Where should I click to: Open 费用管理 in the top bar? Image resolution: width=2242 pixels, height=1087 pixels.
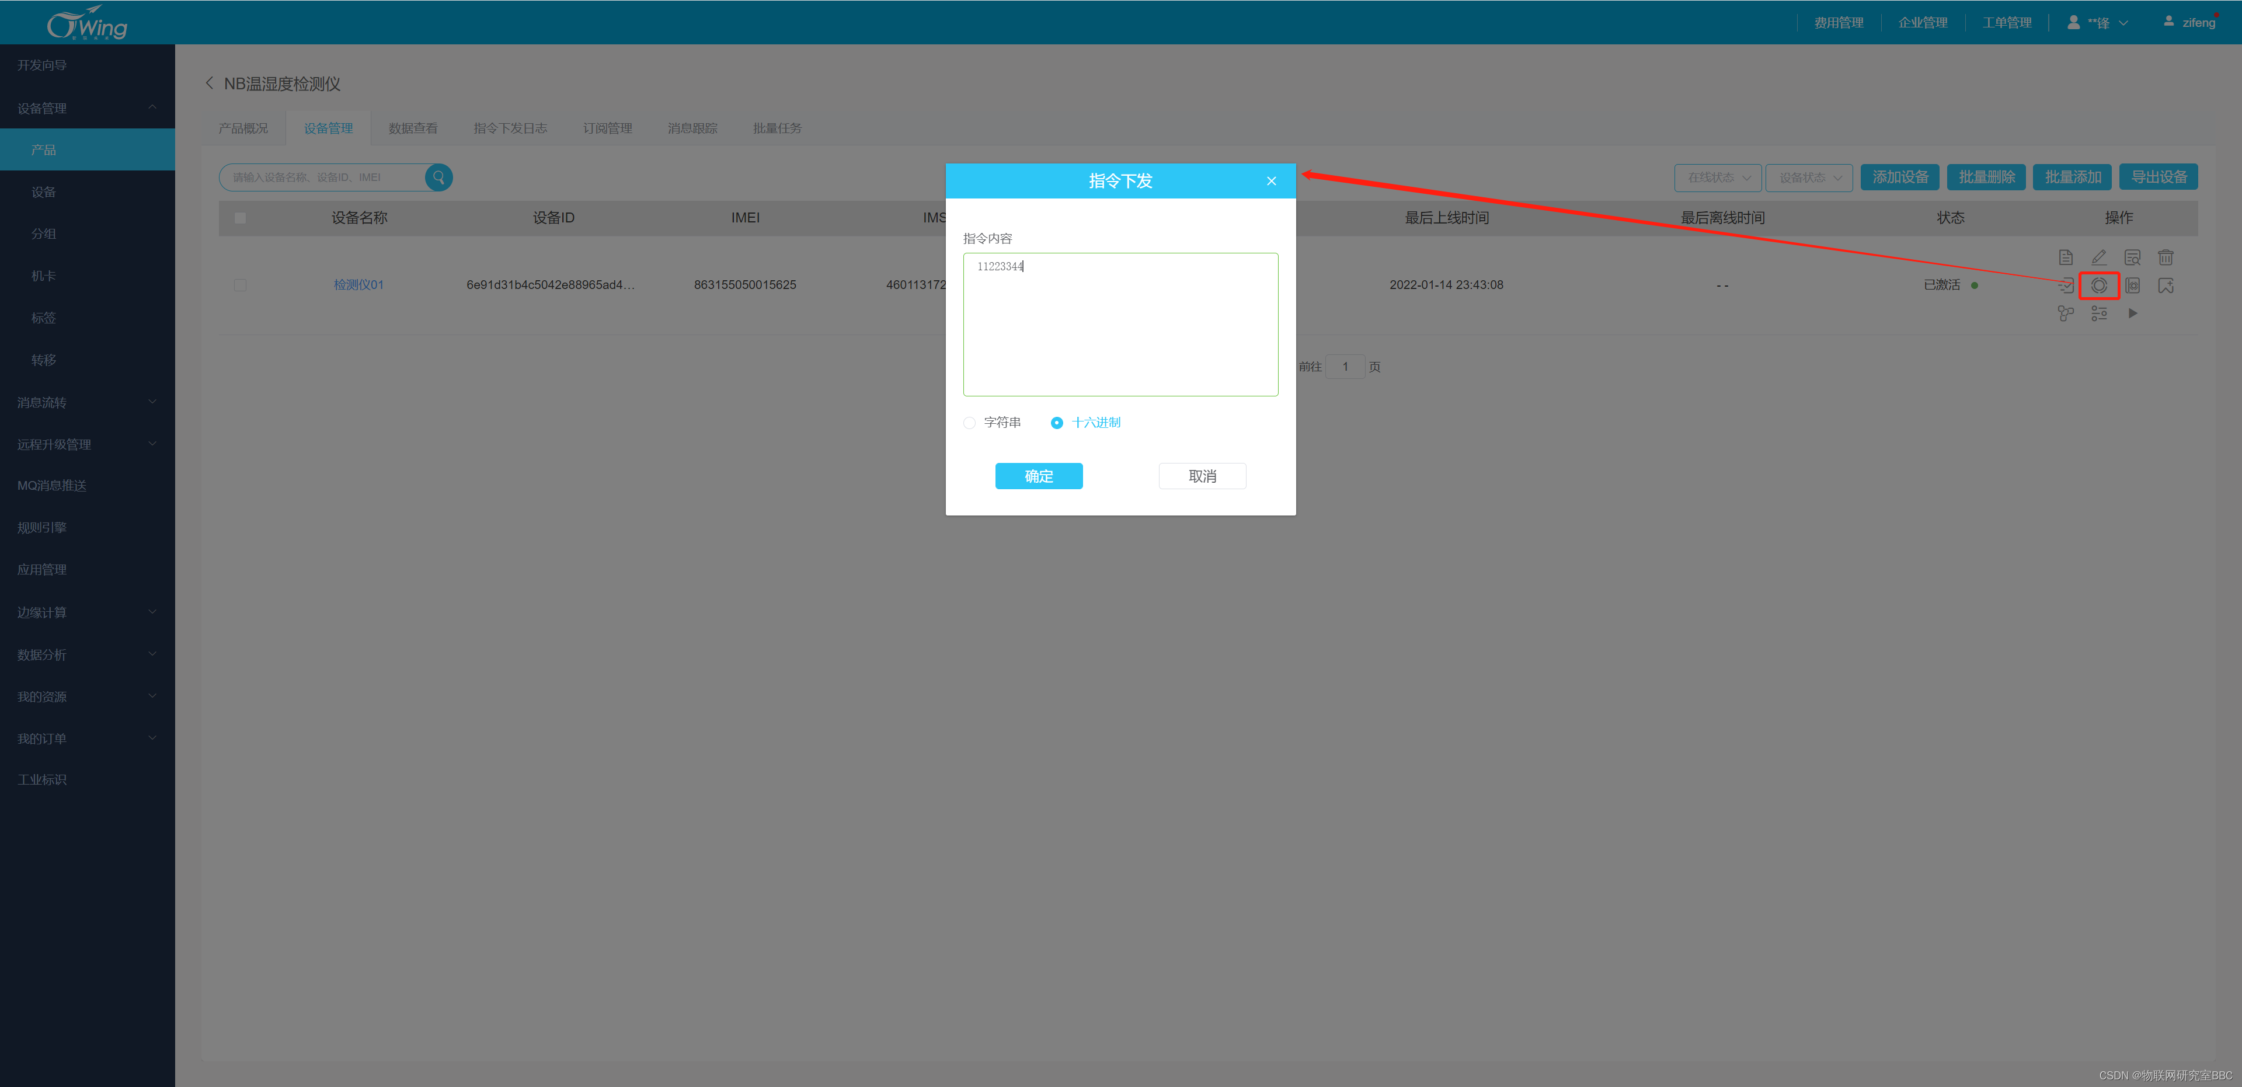1838,23
